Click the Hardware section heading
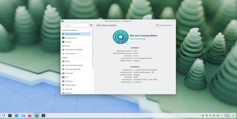 pos(135,67)
